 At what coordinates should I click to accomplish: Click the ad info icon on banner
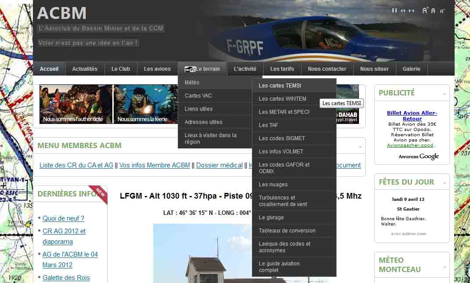tap(355, 88)
